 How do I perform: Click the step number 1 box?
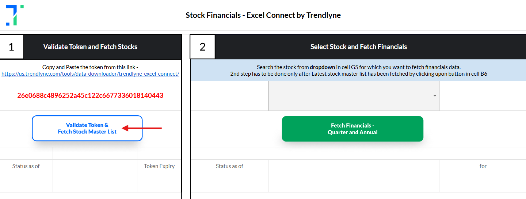coord(11,47)
